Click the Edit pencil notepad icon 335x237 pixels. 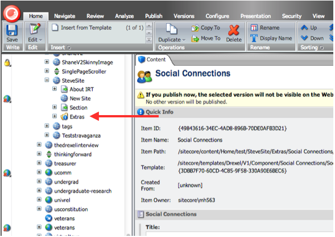click(x=35, y=29)
